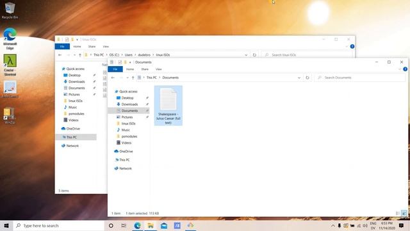This screenshot has height=231, width=410.
Task: Click dudebro breadcrumb in linux ISOs window
Action: [x=144, y=55]
